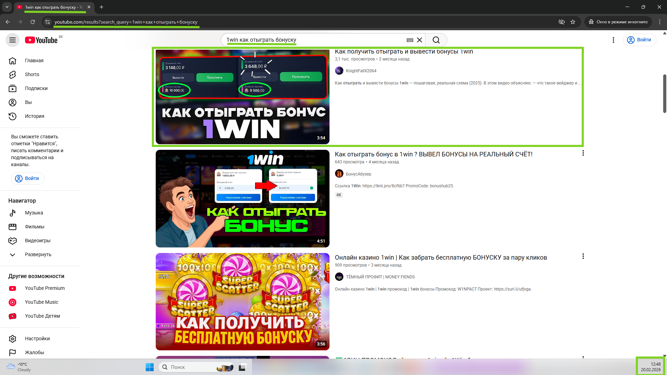Open video titled 'Как получить отыграть и вывести бонусы 1win'
Viewport: 667px width, 375px height.
[404, 51]
